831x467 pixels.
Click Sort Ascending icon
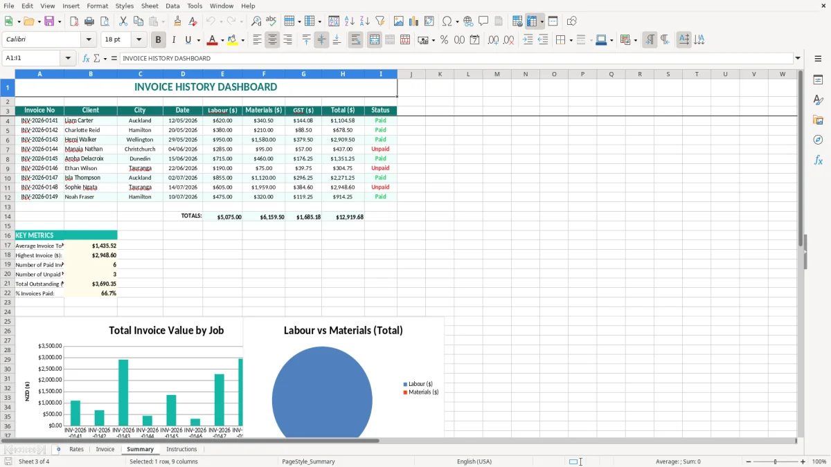(350, 21)
